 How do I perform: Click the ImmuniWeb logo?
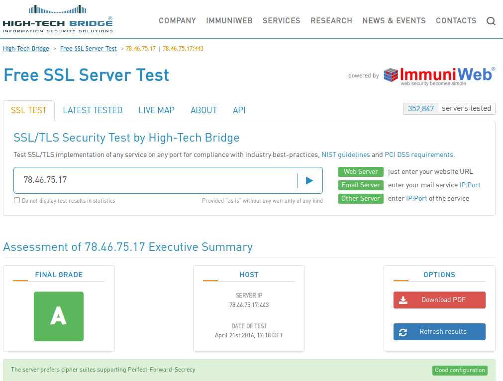tap(439, 76)
